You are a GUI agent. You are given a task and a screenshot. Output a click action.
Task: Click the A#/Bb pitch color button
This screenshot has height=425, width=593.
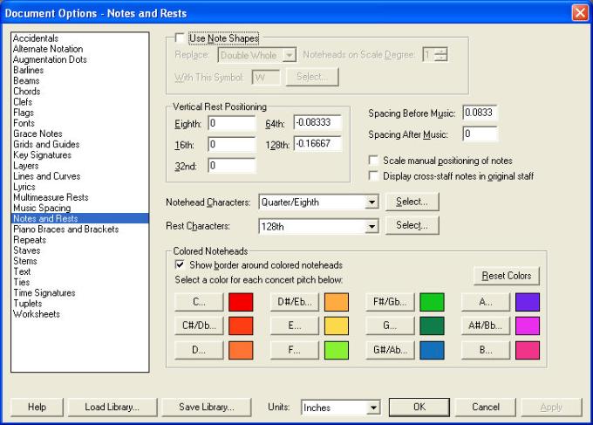click(485, 326)
